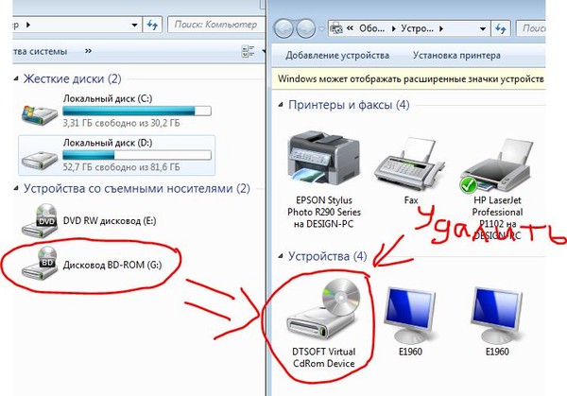Open the address bar dropdown in Devices window
The height and width of the screenshot is (396, 567).
[x=482, y=28]
